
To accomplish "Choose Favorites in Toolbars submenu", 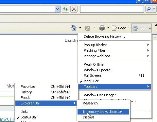I will tap(46, 87).
